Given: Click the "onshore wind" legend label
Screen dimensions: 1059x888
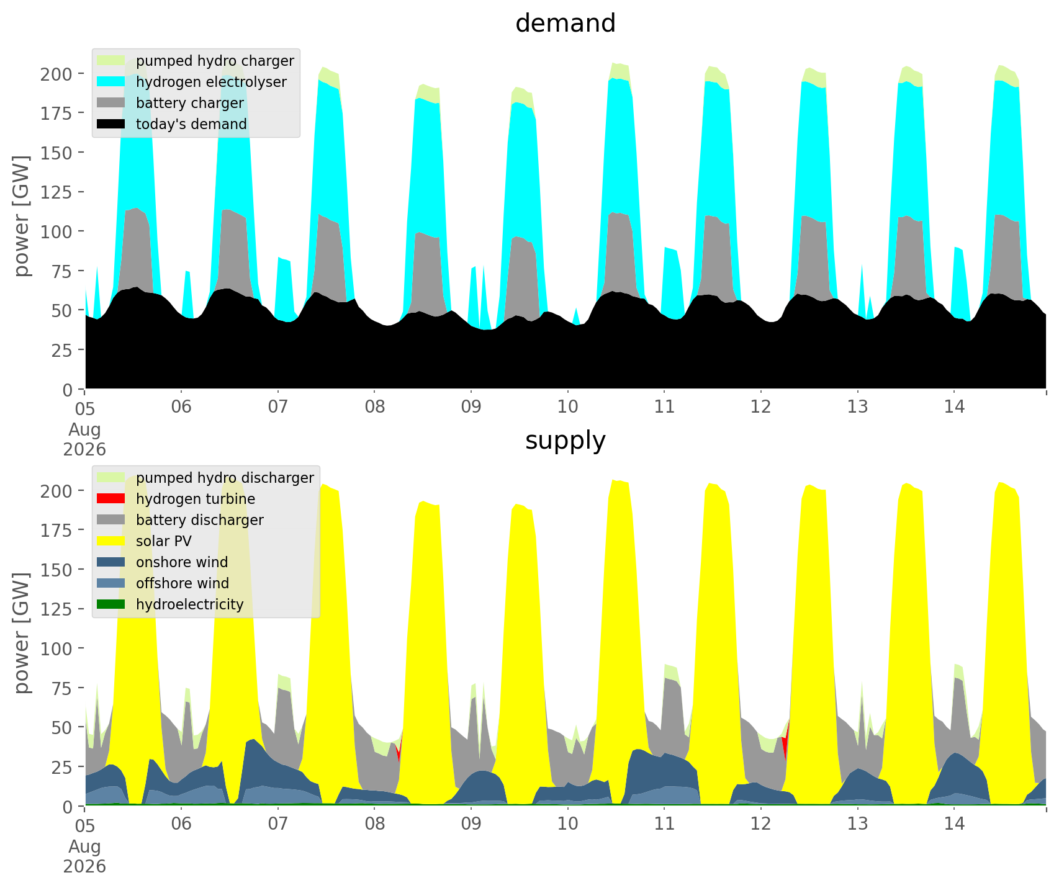Looking at the screenshot, I should [182, 562].
